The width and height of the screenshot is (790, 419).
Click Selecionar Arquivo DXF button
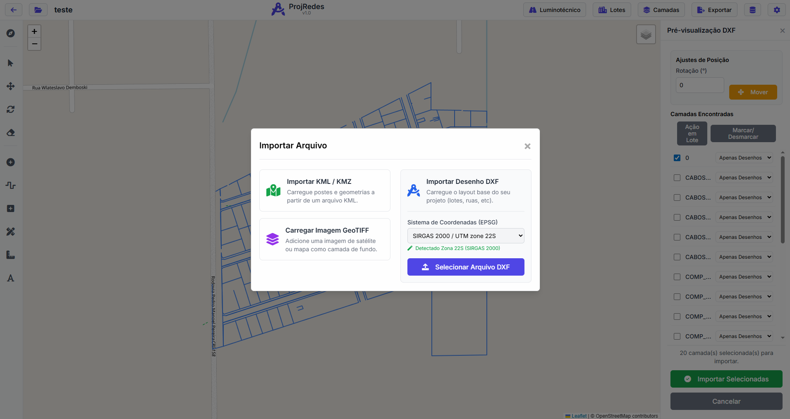click(x=466, y=267)
